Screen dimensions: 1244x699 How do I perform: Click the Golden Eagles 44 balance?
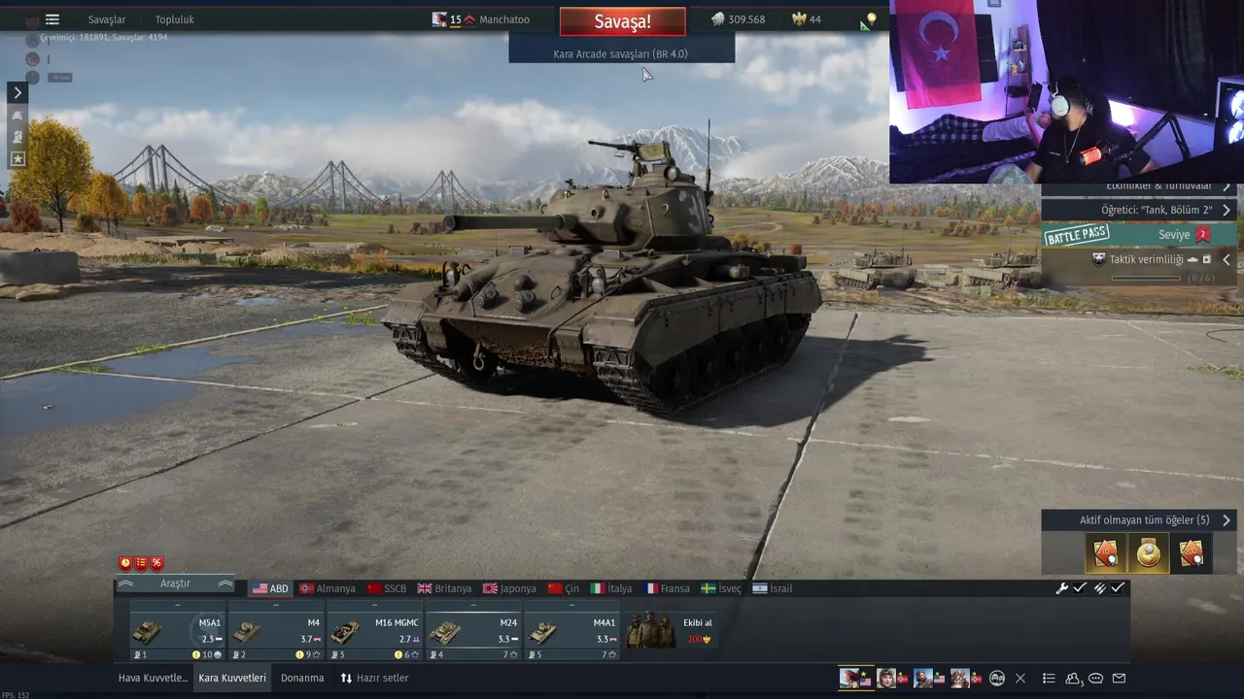[x=807, y=19]
